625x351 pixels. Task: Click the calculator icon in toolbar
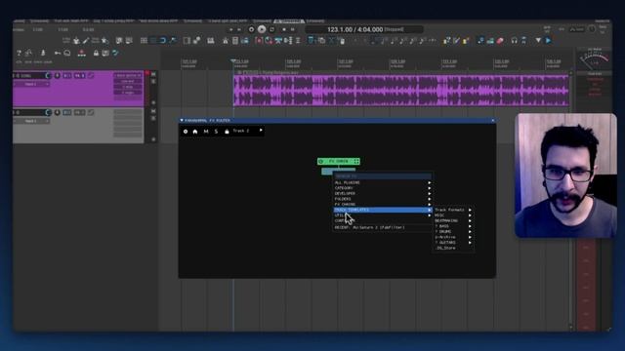click(235, 41)
